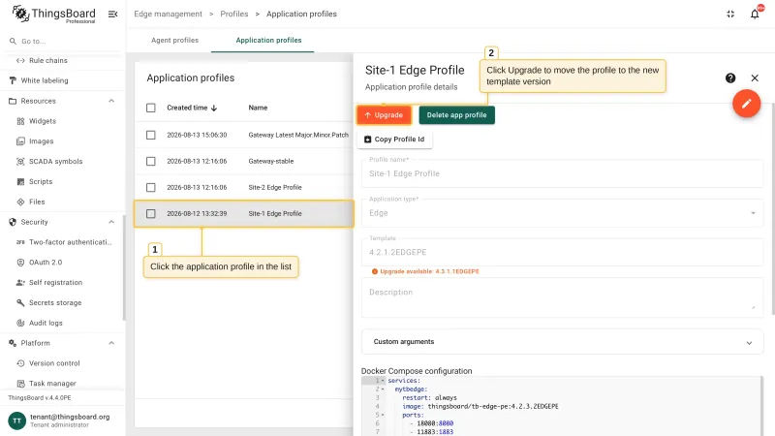
Task: Click the tenant@thingsboard.org account label
Action: pos(70,417)
